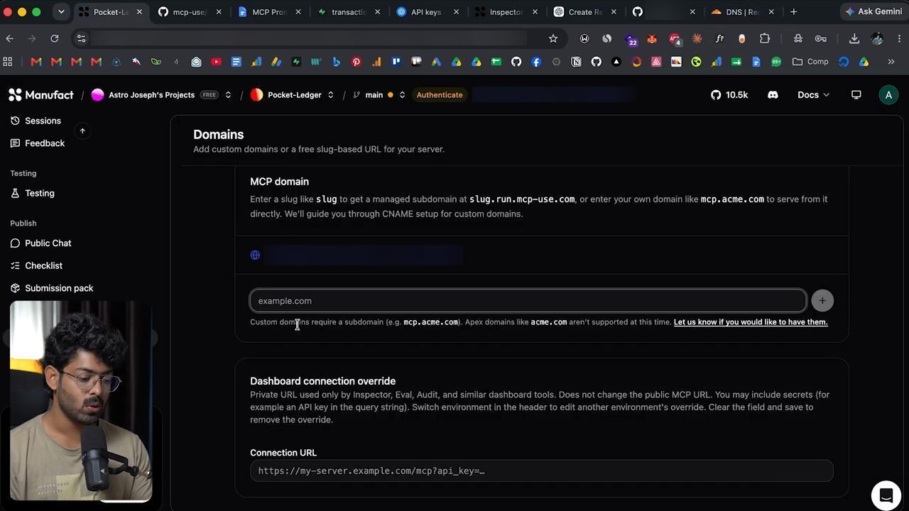Open the Chrome extensions puzzle icon
This screenshot has width=909, height=511.
[x=765, y=38]
